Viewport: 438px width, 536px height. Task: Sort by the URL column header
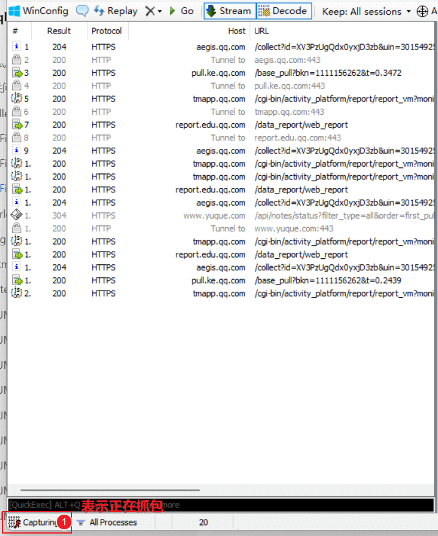point(261,31)
